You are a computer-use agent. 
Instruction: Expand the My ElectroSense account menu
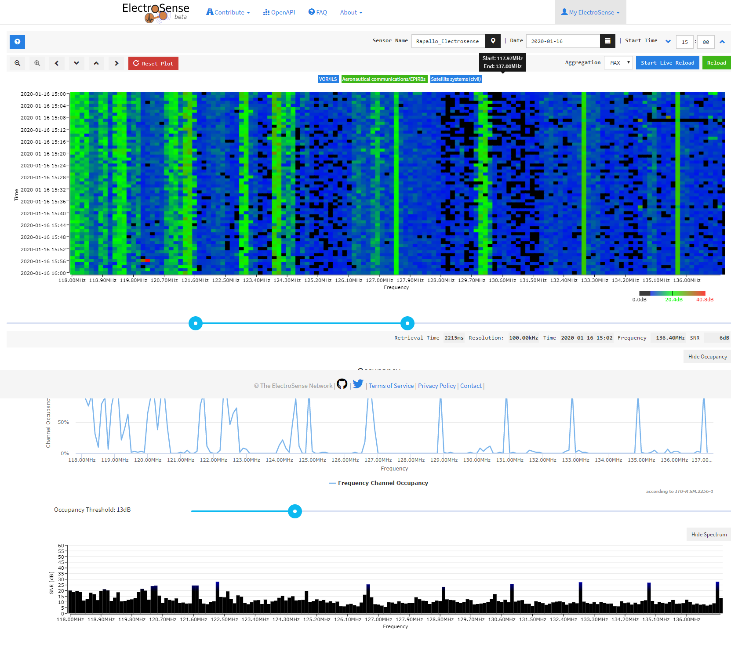[x=590, y=12]
